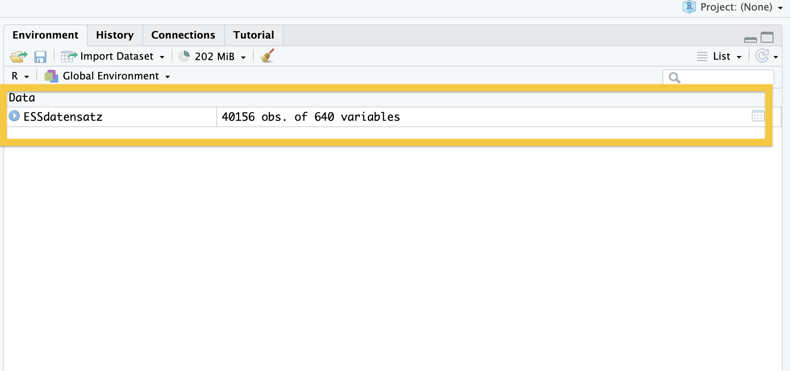Clear objects using the broom icon

[267, 56]
